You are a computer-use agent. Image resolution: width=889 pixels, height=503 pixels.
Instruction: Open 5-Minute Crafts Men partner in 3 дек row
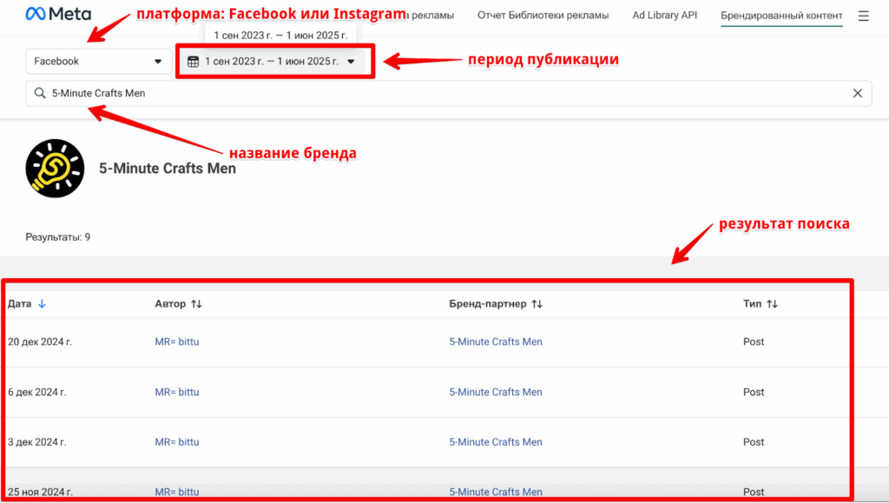click(496, 442)
